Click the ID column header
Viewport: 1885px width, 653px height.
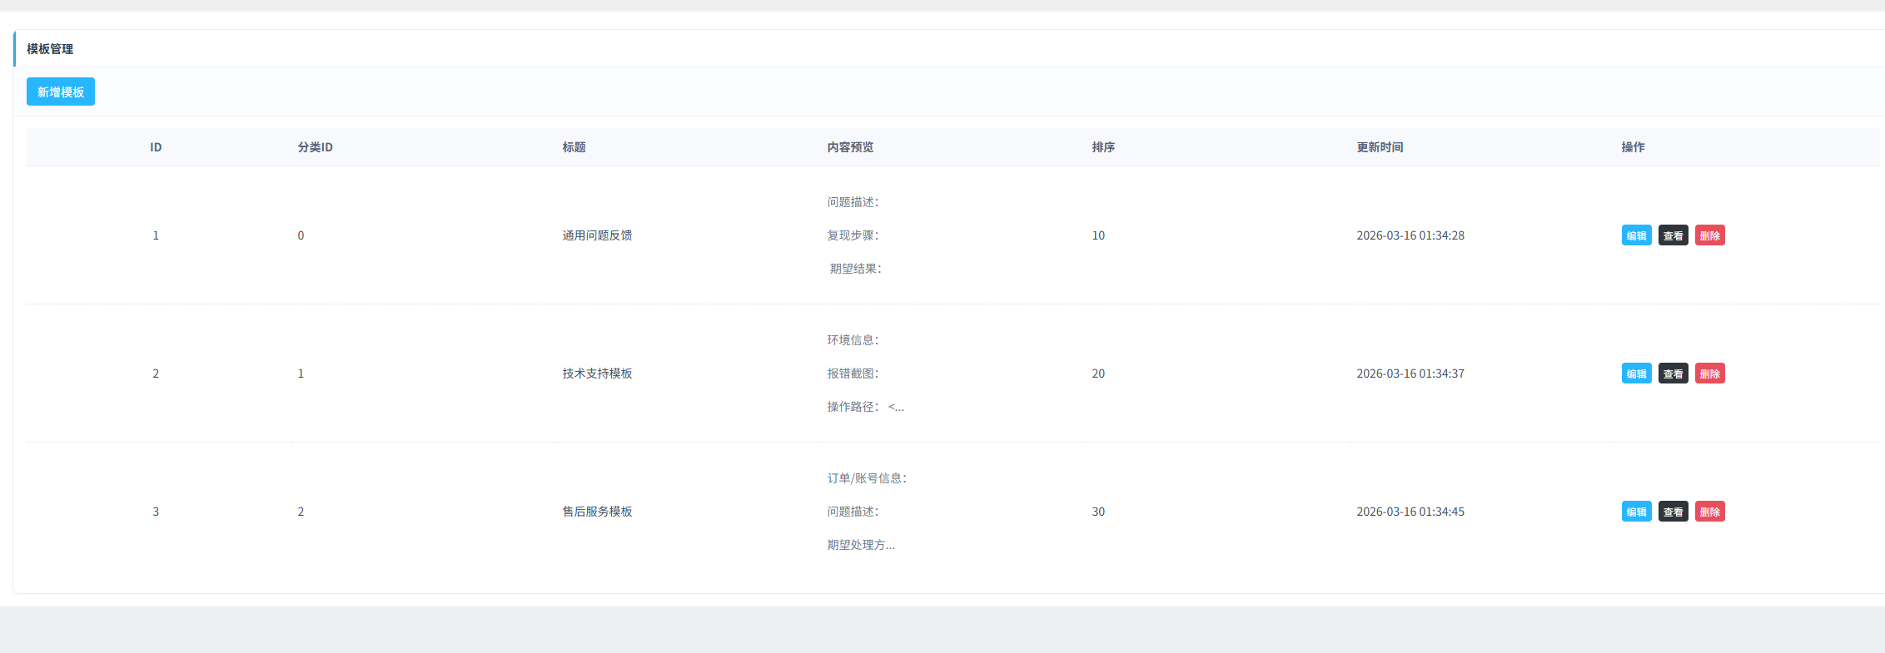click(x=156, y=147)
